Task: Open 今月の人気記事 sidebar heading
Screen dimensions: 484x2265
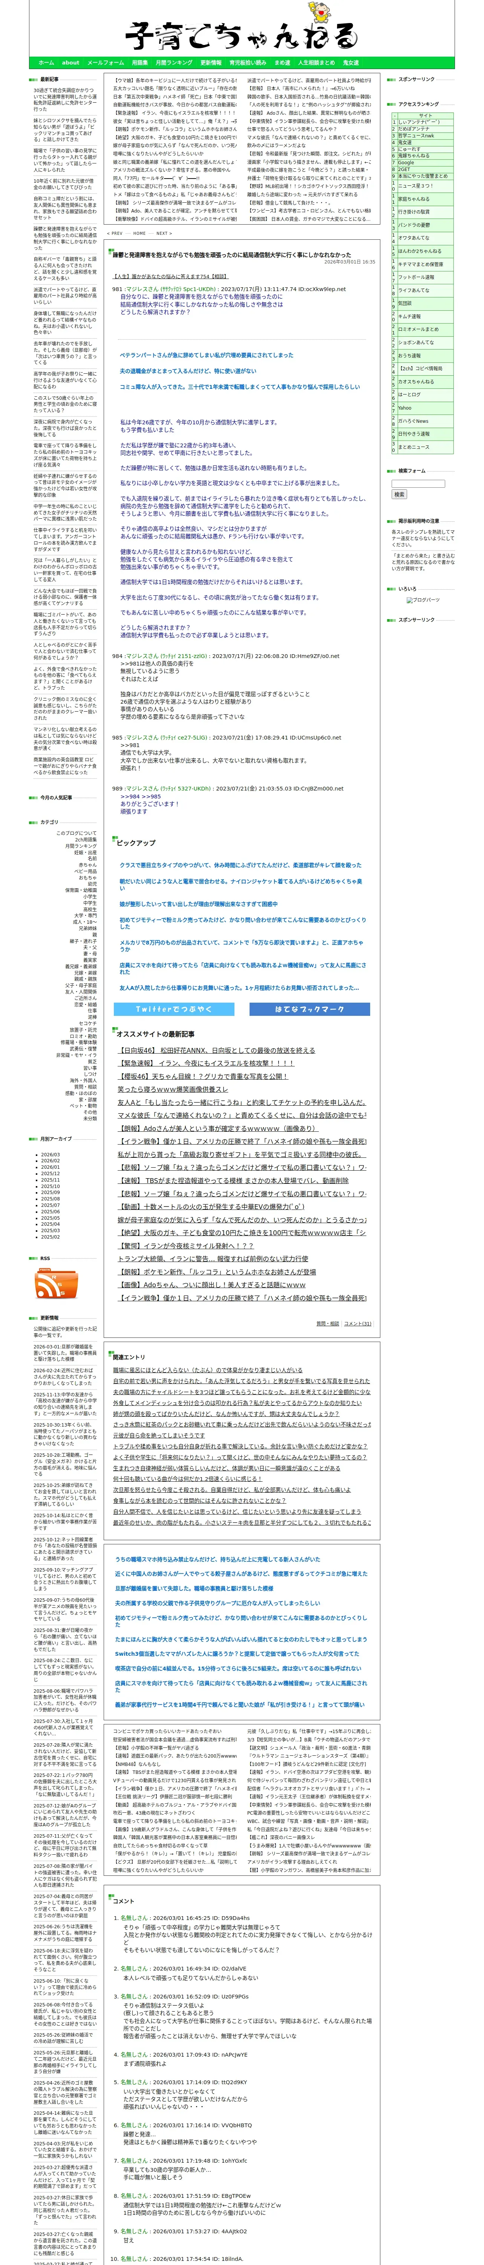Action: [x=56, y=798]
